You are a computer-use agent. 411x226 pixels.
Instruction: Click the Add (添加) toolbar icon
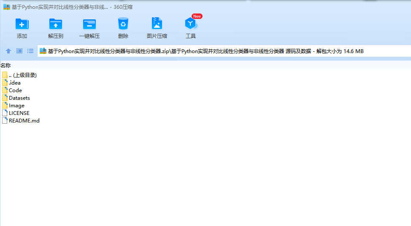22,24
